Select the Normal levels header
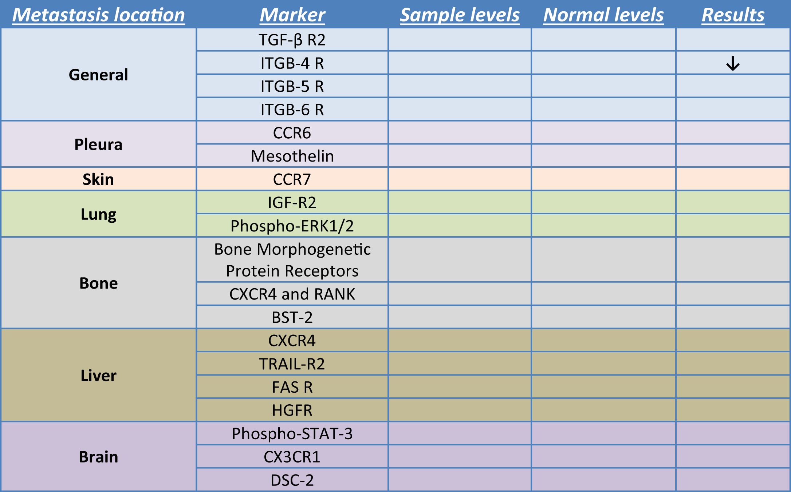Screen dimensions: 791x492 pos(603,15)
